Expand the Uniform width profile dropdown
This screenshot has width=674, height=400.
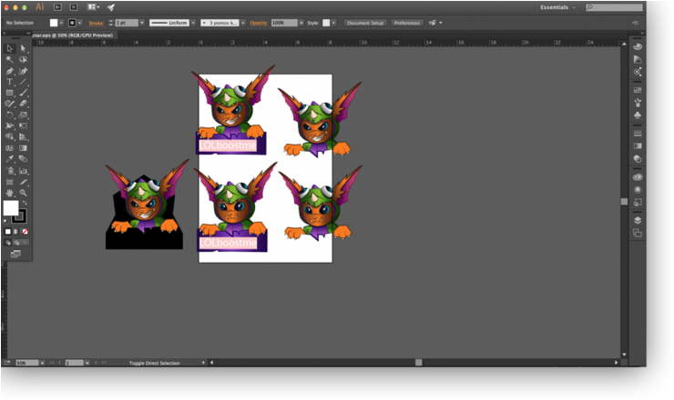[192, 22]
